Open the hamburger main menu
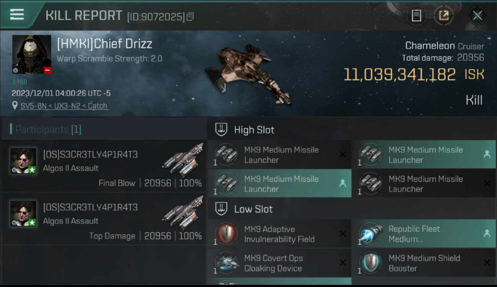Screen dimensions: 497x287 pos(17,14)
